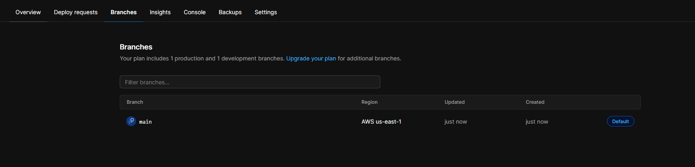The width and height of the screenshot is (695, 167).
Task: Click the Created 'just now' timestamp
Action: click(537, 122)
